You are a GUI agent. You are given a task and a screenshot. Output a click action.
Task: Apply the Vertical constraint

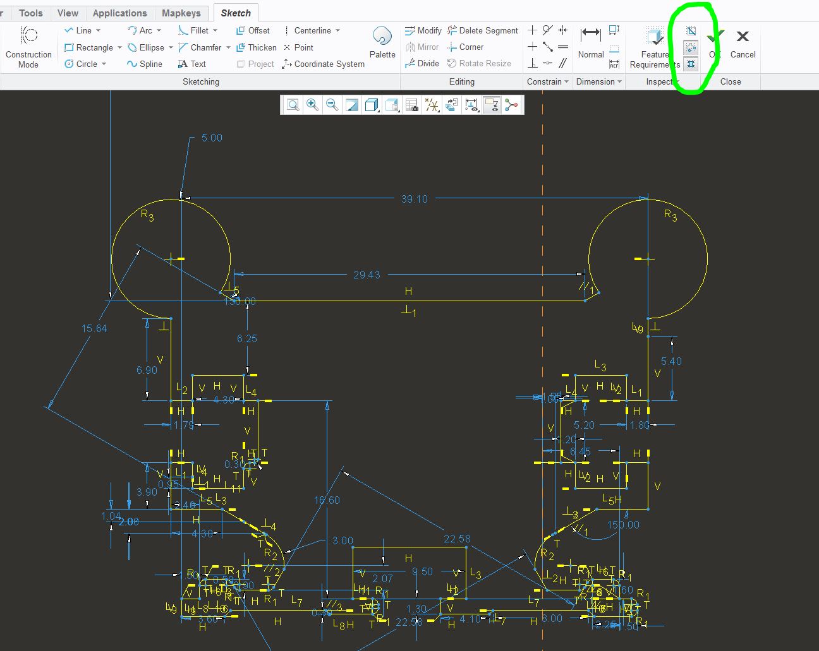click(x=533, y=30)
